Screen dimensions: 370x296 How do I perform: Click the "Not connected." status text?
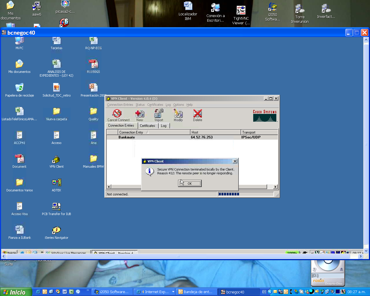[x=117, y=194]
